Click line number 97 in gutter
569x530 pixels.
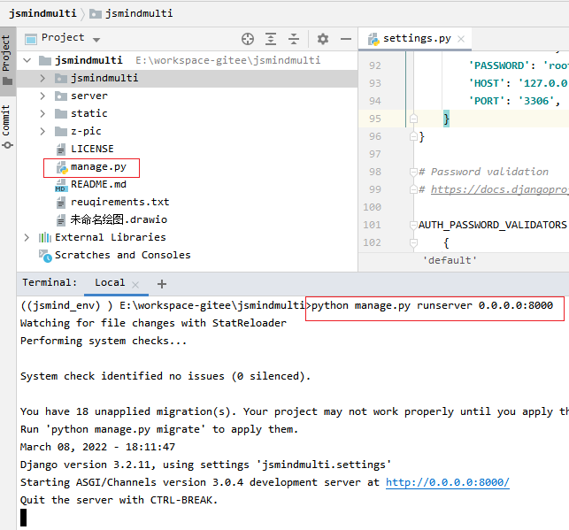[375, 154]
